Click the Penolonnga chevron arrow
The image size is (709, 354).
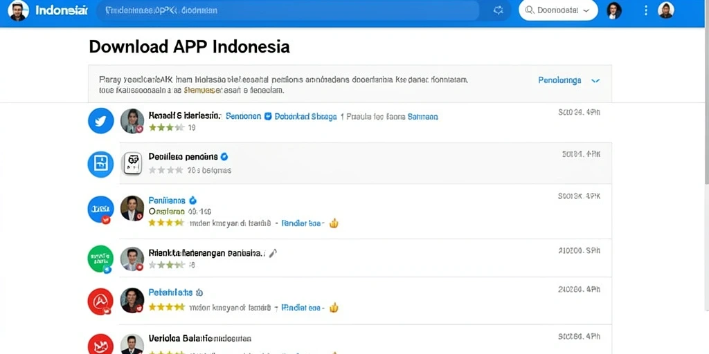click(x=595, y=81)
